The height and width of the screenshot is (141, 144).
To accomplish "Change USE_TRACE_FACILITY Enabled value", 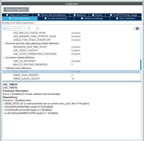I will coord(76,50).
